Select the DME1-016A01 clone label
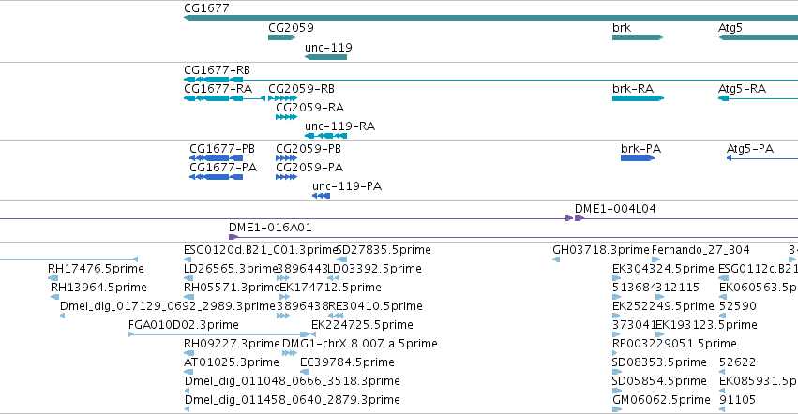Screen dimensions: 798x414 pos(270,228)
